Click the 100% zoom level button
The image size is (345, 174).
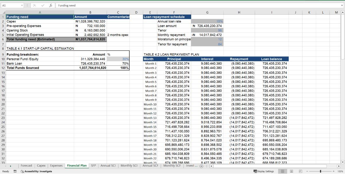tap(340, 171)
